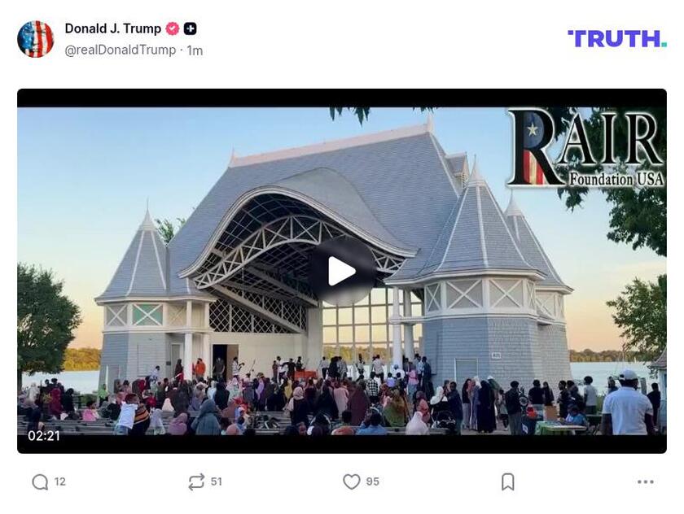The image size is (684, 514).
Task: Like the post with heart icon
Action: point(352,481)
